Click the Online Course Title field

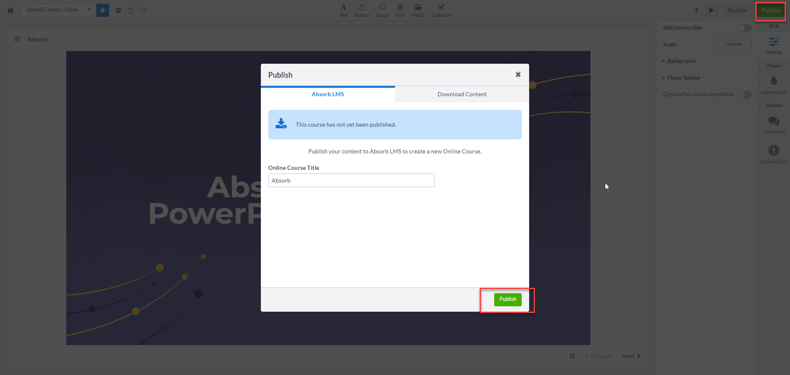point(351,181)
